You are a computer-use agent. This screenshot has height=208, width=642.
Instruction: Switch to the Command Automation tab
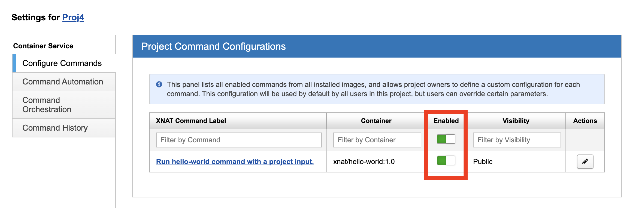point(63,82)
